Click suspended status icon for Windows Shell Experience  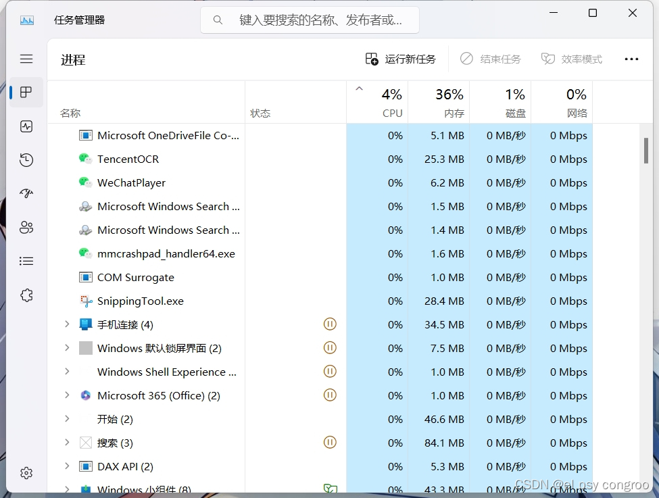(x=330, y=371)
